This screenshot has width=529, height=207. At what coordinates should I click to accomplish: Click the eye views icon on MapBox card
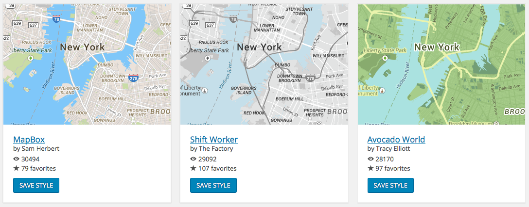[x=16, y=159]
